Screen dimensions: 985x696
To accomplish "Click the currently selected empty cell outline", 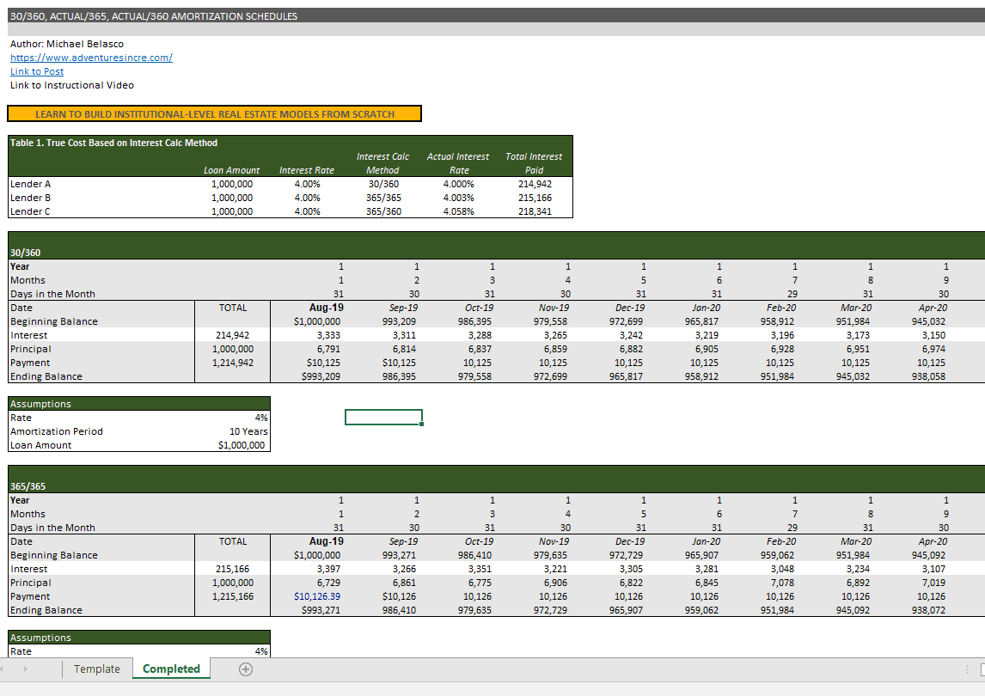I will [x=382, y=416].
